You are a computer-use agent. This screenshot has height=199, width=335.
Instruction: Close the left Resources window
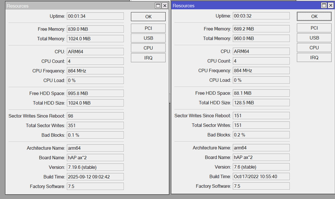click(x=165, y=6)
